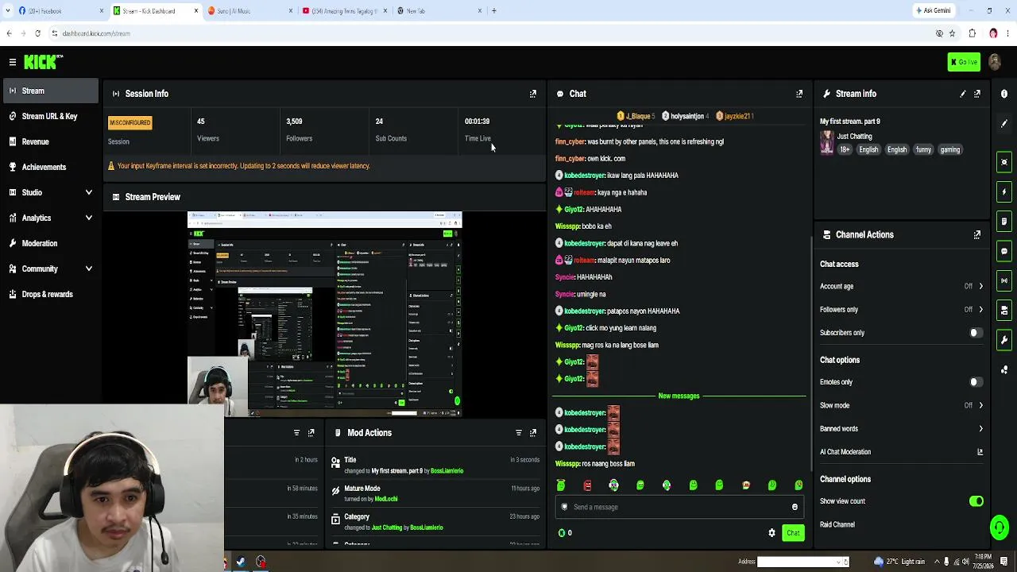Viewport: 1017px width, 572px height.
Task: Click the wrench icon in right sidebar
Action: click(1004, 340)
